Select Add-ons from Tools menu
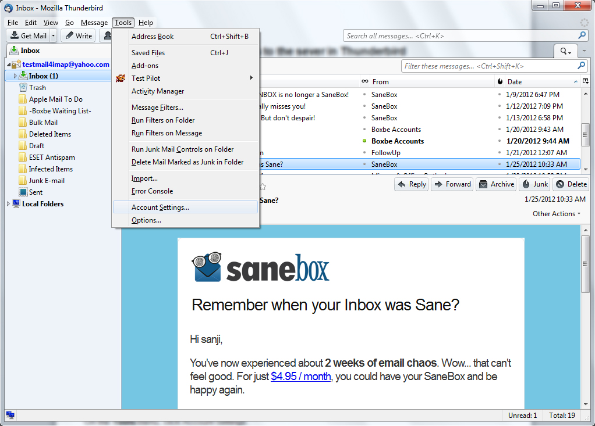 (186, 66)
